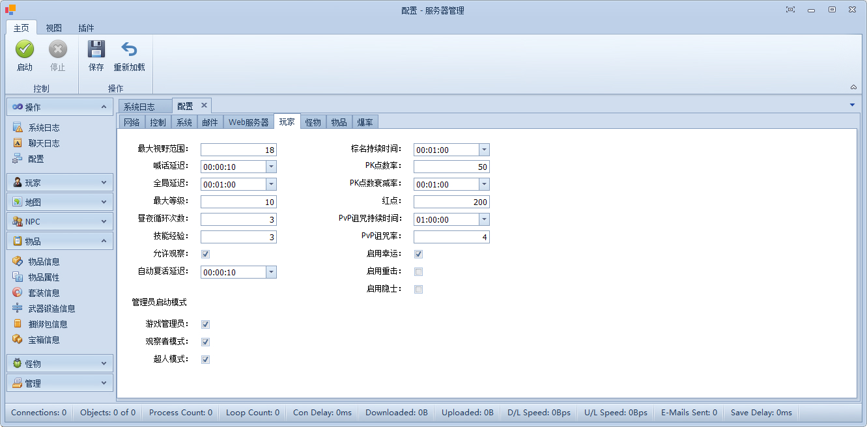Image resolution: width=867 pixels, height=427 pixels.
Task: Click the 保存 (Save) floppy disk icon
Action: pyautogui.click(x=96, y=50)
